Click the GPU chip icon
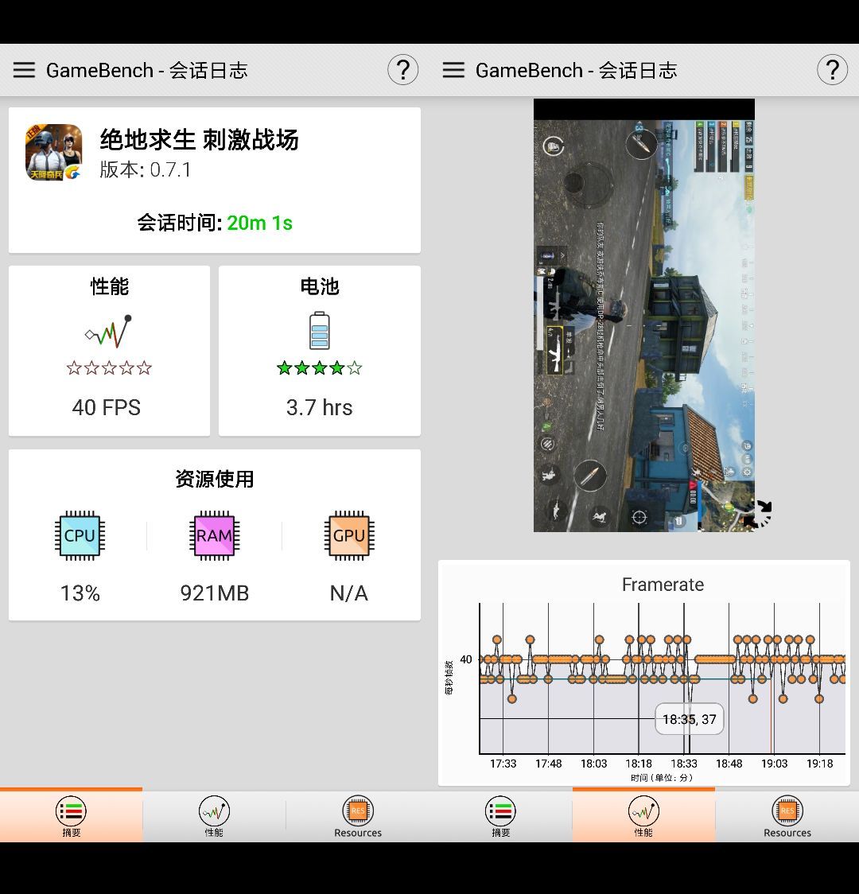The width and height of the screenshot is (859, 894). pos(348,535)
